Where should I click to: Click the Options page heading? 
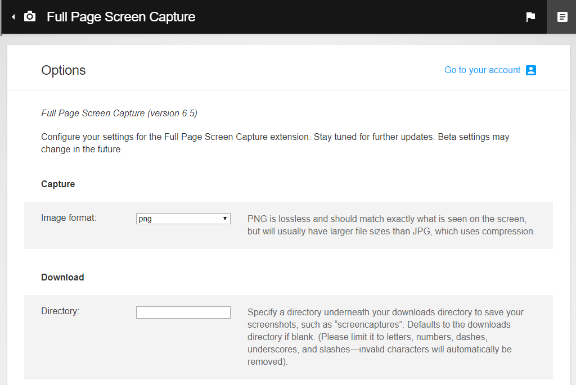(64, 70)
